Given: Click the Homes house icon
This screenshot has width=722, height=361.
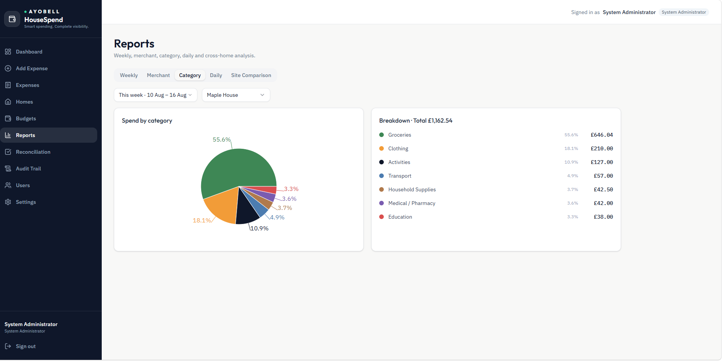Looking at the screenshot, I should click(x=8, y=102).
